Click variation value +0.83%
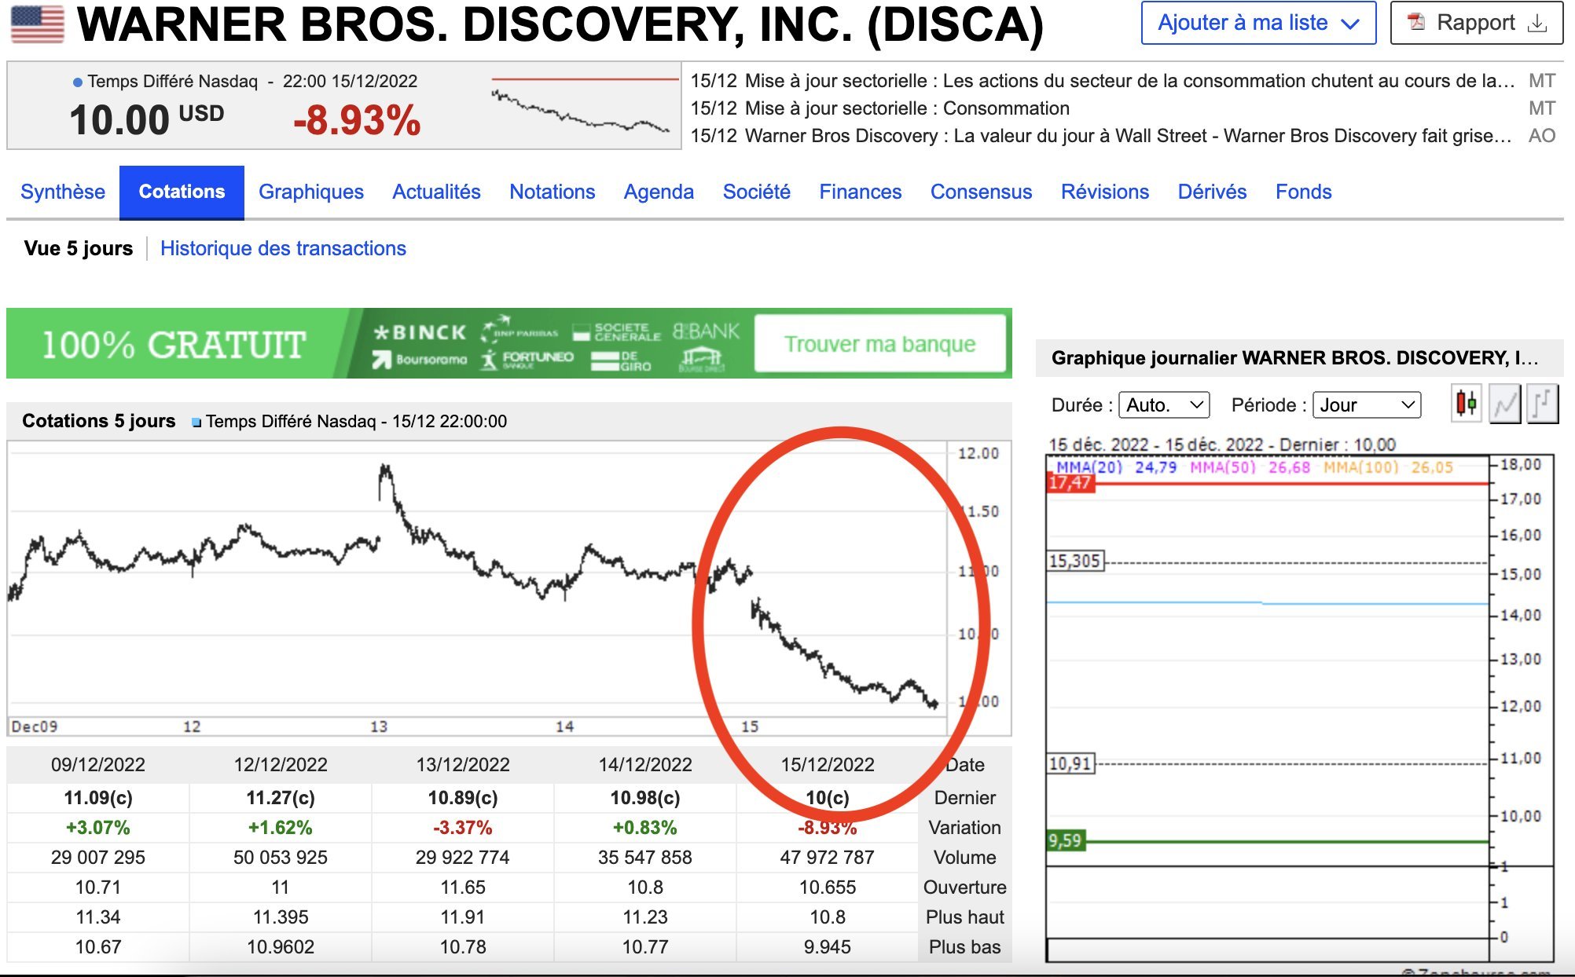 [645, 828]
